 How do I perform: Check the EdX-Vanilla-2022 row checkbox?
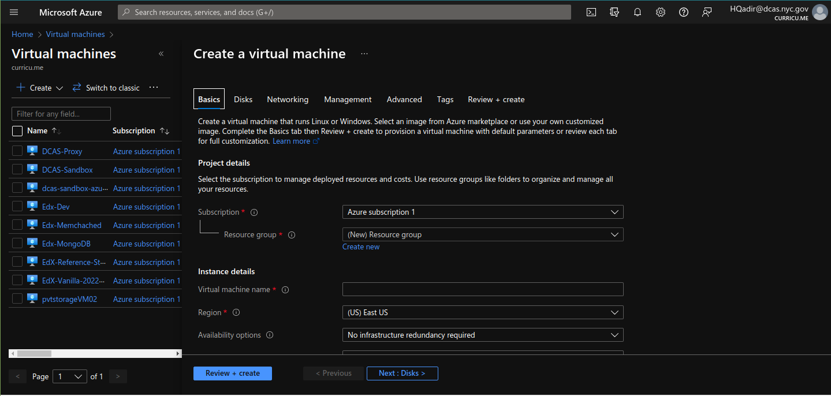pyautogui.click(x=17, y=281)
